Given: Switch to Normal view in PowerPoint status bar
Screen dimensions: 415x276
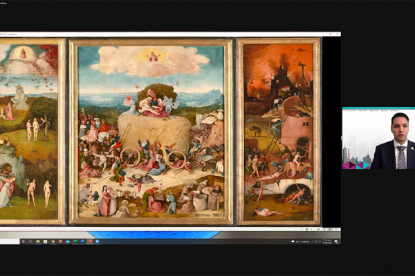Looking at the screenshot, I should coord(318,229).
